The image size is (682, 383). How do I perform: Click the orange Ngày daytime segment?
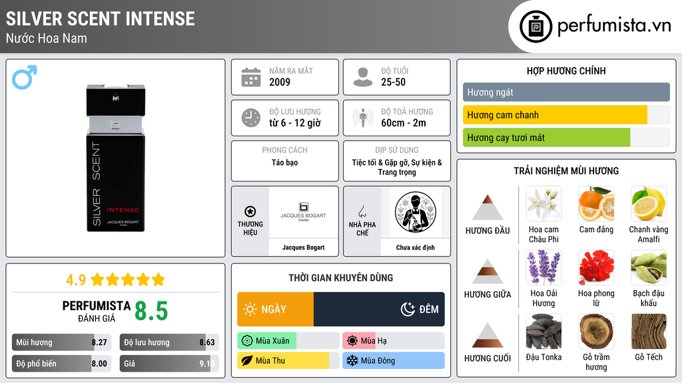click(275, 309)
